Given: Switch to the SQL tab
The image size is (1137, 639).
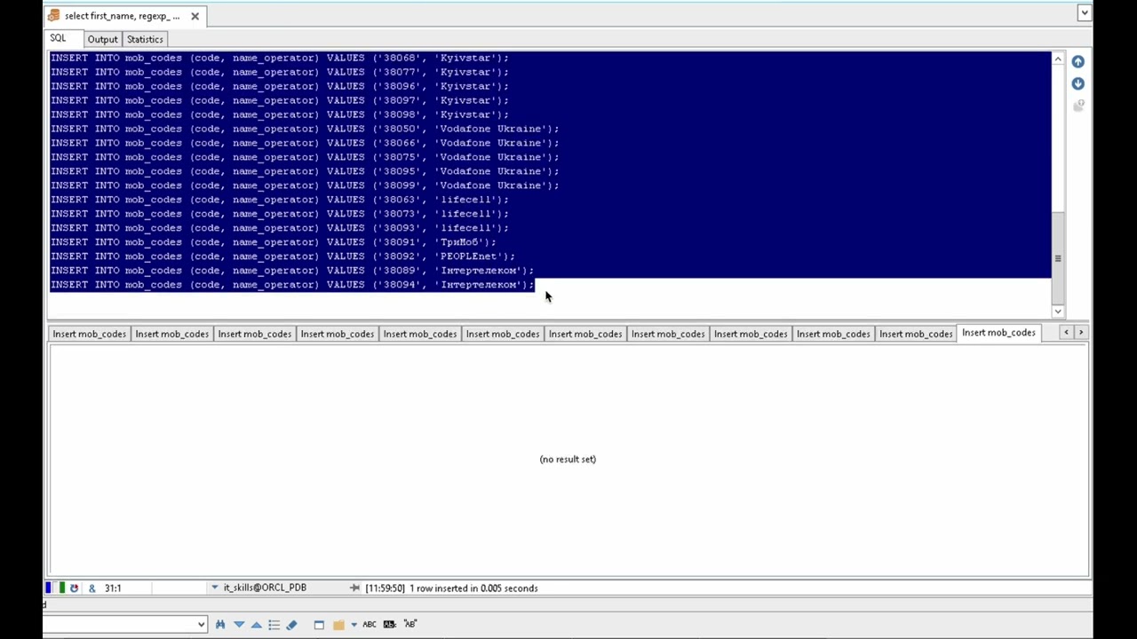Looking at the screenshot, I should tap(58, 38).
